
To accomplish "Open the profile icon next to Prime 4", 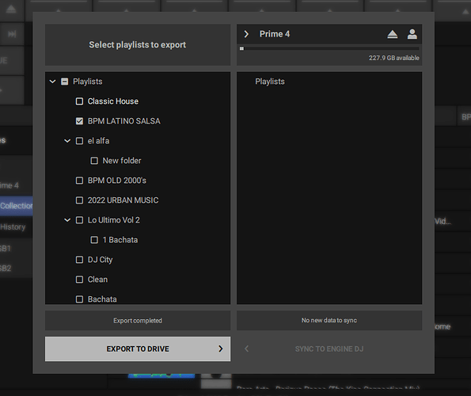I will [x=412, y=34].
